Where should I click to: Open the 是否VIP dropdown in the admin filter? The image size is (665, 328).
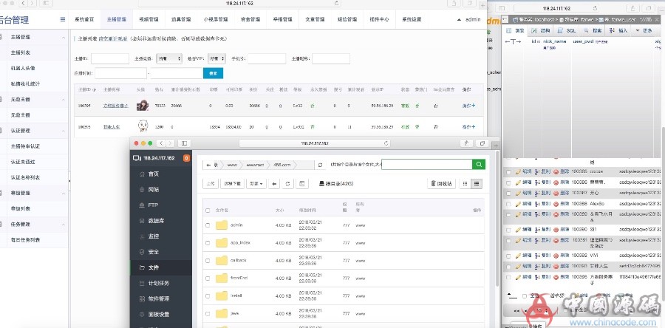[x=216, y=59]
